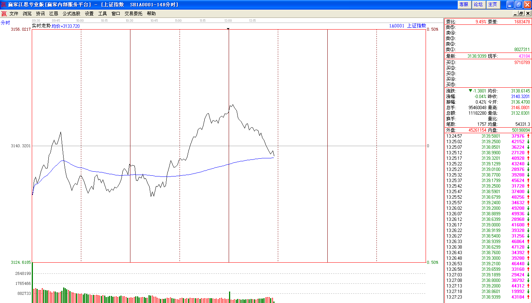This screenshot has height=303, width=532.
Task: Click the 赢 icon left of 文件 menu
Action: [4, 14]
